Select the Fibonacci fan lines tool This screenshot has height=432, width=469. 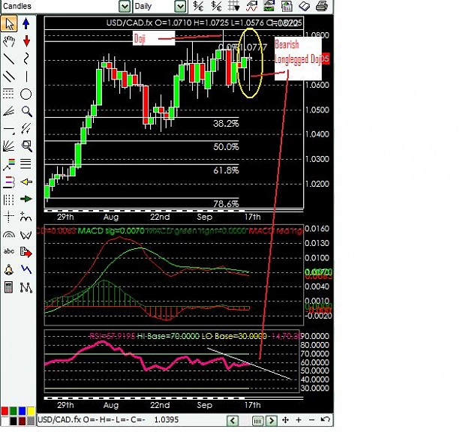[9, 112]
